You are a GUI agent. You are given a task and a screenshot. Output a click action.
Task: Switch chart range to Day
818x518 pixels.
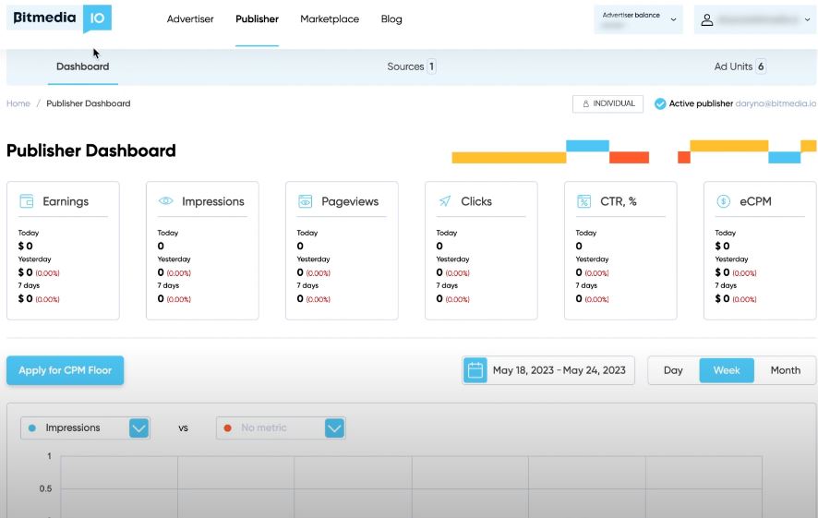pos(673,370)
